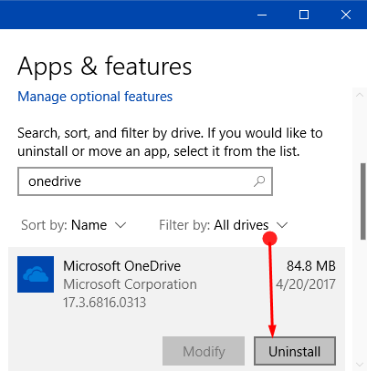
Task: Click the Apps & features heading
Action: click(105, 66)
